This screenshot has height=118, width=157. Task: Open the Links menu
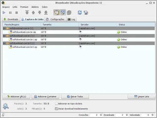tap(15, 7)
